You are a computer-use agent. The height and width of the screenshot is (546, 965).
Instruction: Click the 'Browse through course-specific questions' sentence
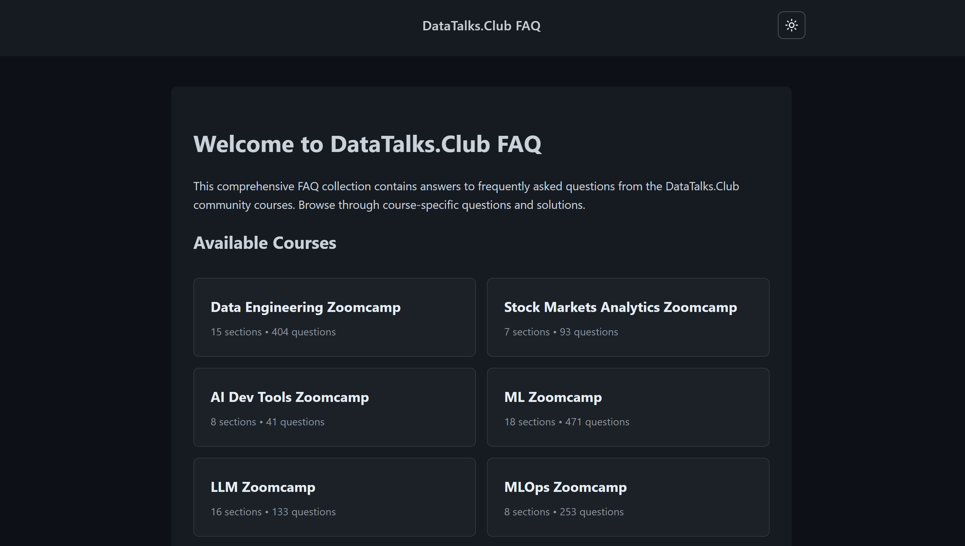[x=441, y=205]
